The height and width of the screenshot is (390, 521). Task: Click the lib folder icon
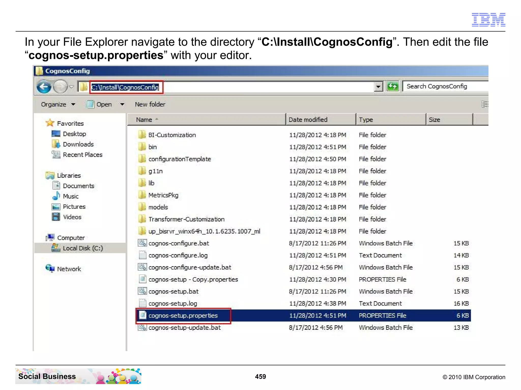point(142,183)
